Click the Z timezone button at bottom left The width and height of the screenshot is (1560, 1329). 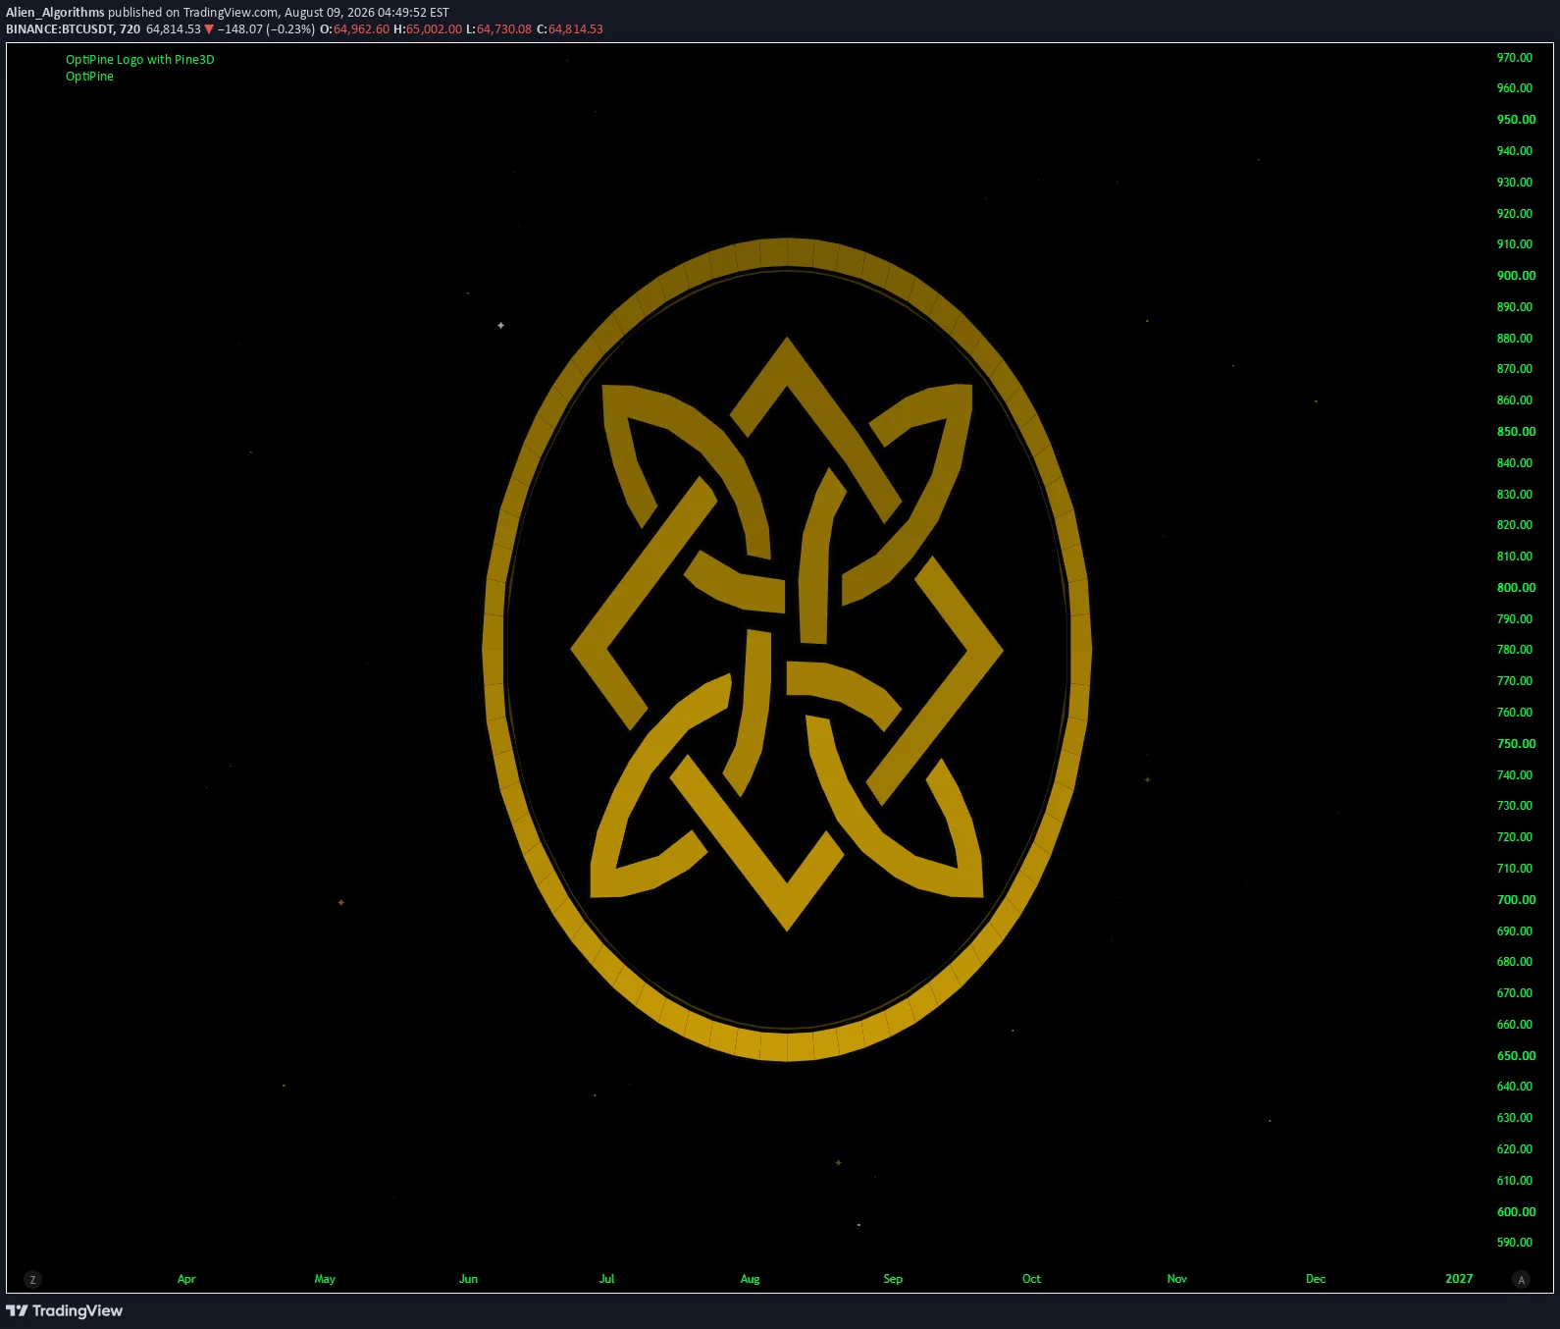click(32, 1280)
